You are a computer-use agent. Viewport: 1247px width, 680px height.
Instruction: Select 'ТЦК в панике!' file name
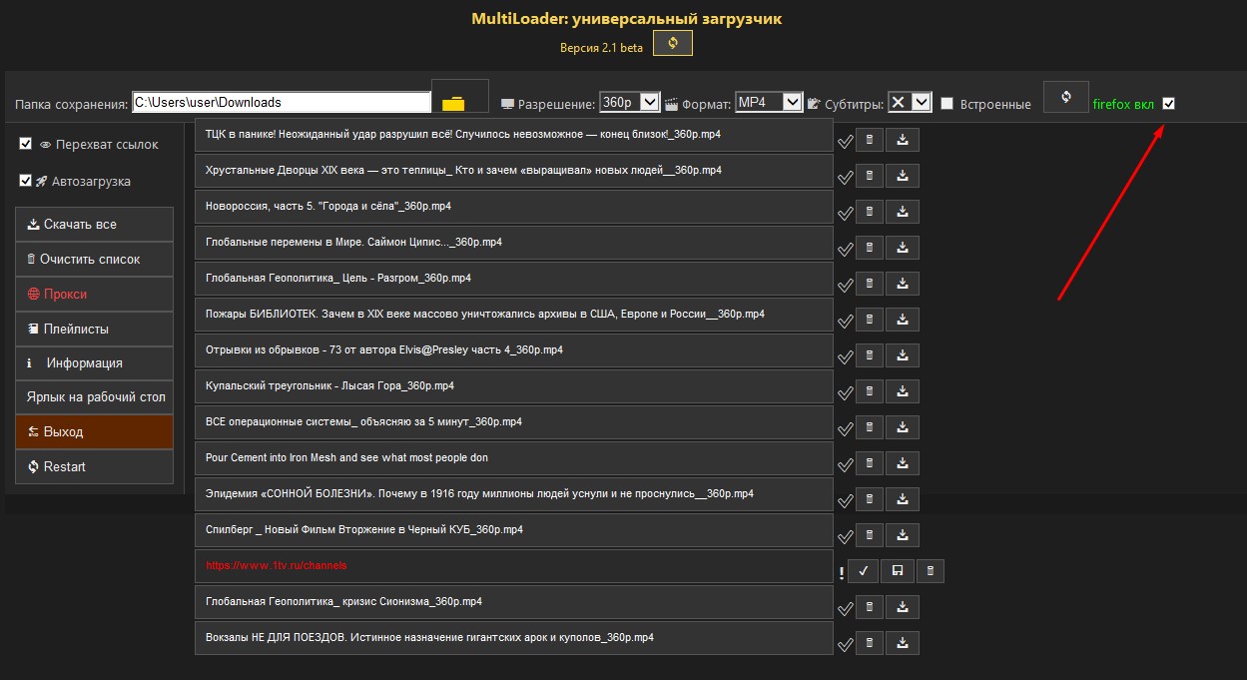[463, 134]
